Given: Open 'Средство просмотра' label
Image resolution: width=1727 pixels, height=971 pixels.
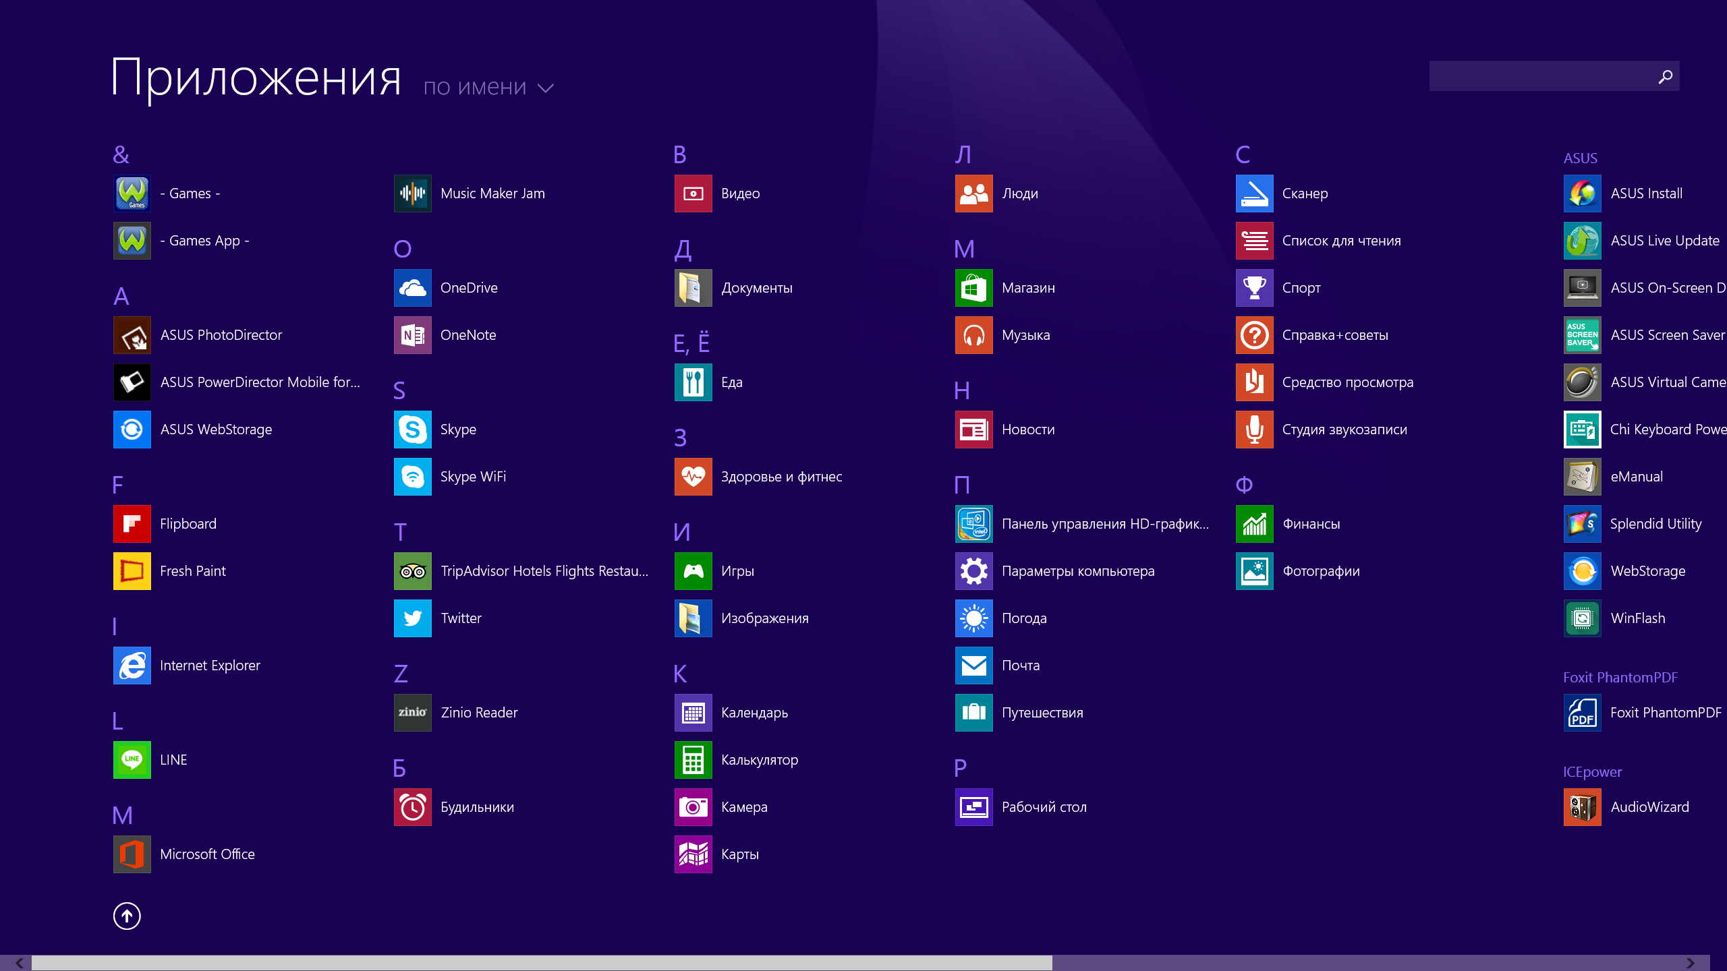Looking at the screenshot, I should click(1347, 382).
